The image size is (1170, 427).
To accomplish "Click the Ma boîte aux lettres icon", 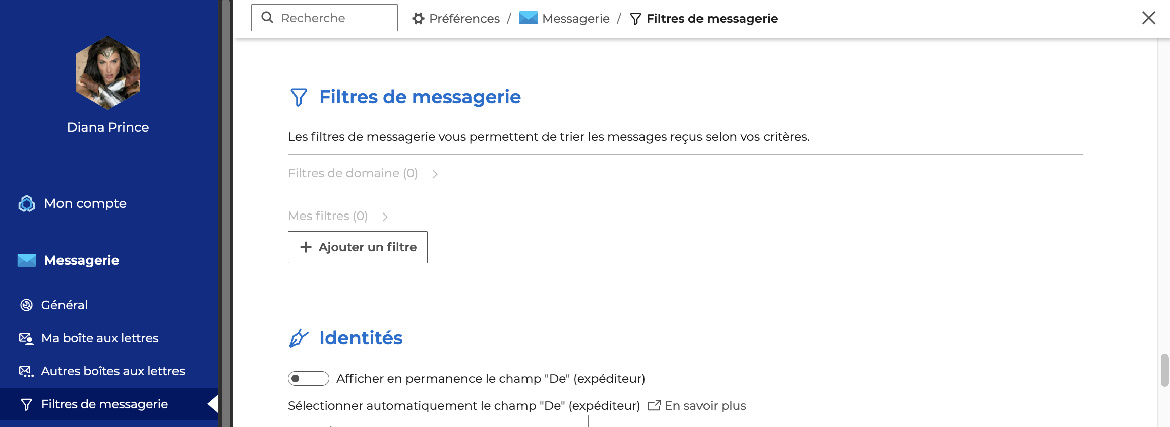I will (x=26, y=338).
